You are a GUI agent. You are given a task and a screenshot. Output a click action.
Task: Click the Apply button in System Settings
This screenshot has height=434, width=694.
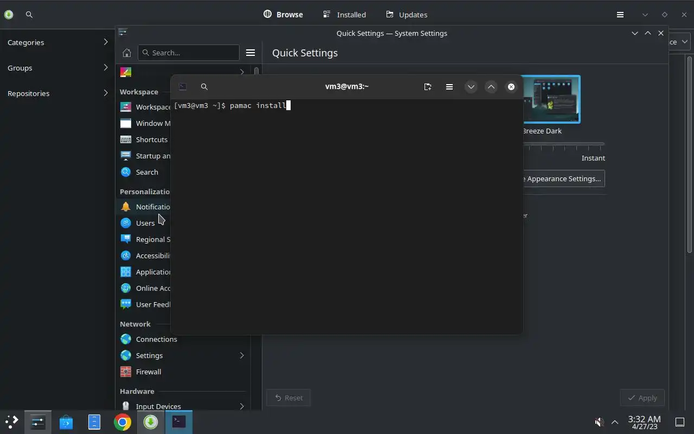pos(642,398)
